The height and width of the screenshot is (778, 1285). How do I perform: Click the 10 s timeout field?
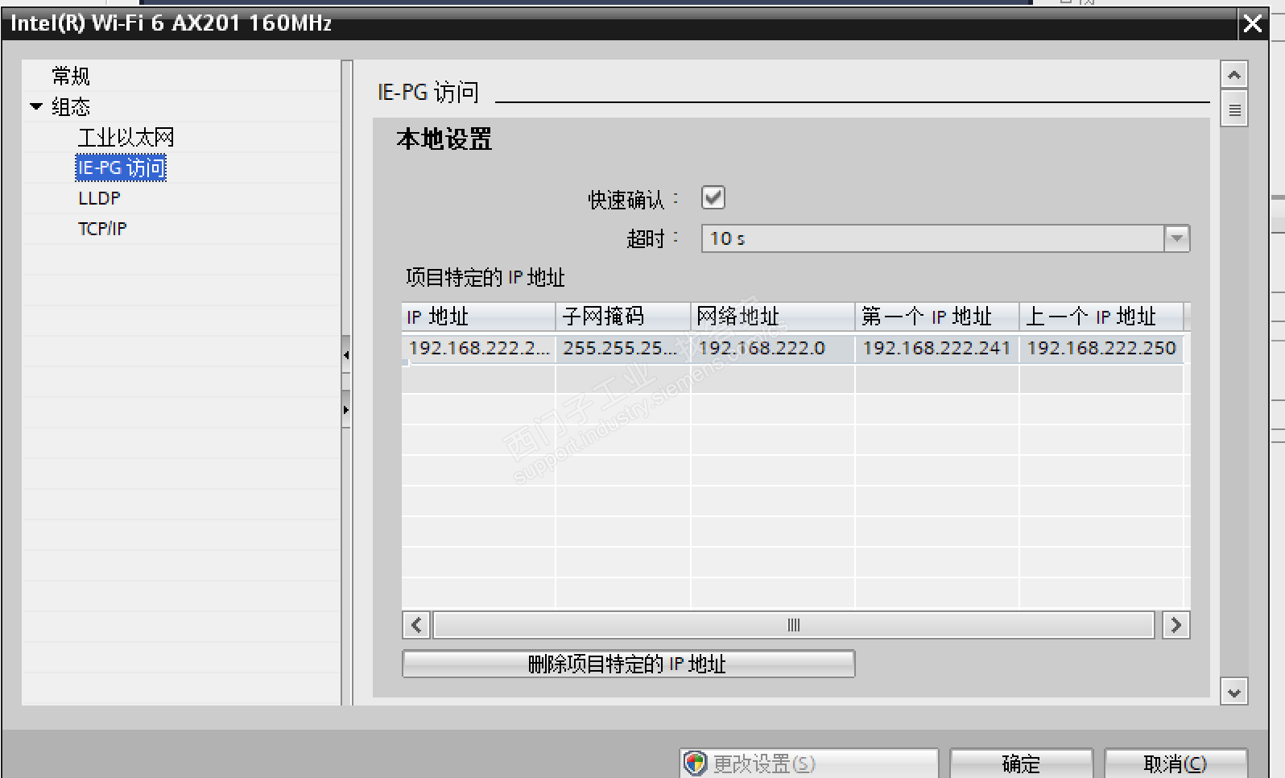[x=933, y=238]
